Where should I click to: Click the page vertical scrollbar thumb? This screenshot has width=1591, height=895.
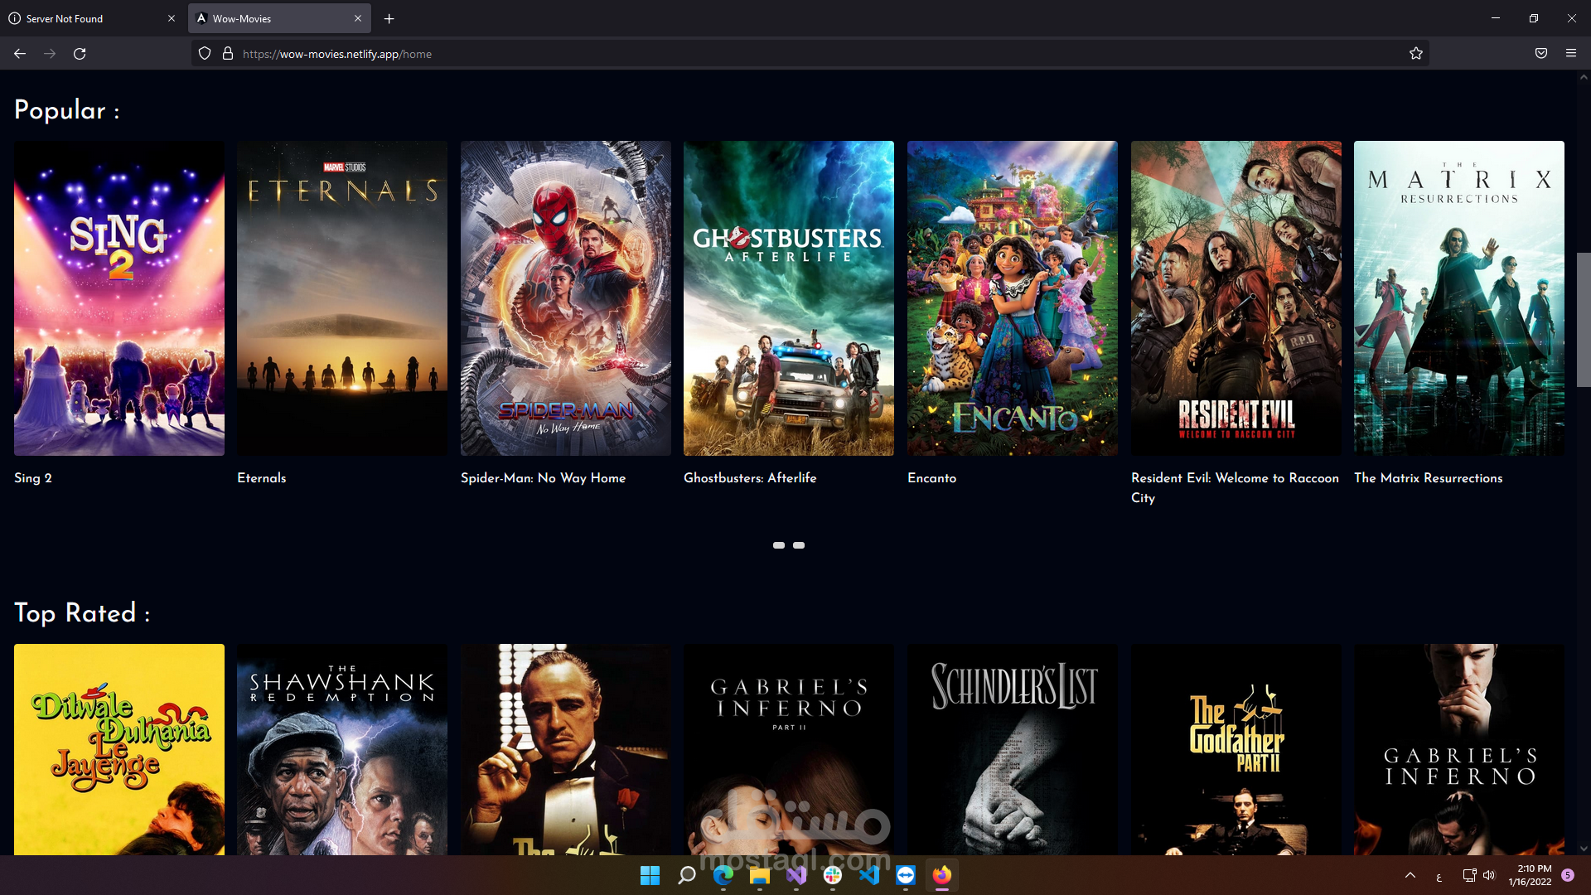point(1583,319)
